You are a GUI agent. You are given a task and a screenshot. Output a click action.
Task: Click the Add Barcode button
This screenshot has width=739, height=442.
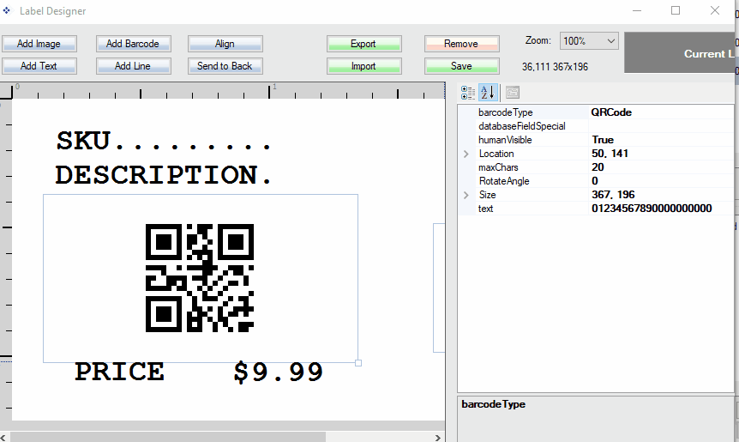point(133,44)
